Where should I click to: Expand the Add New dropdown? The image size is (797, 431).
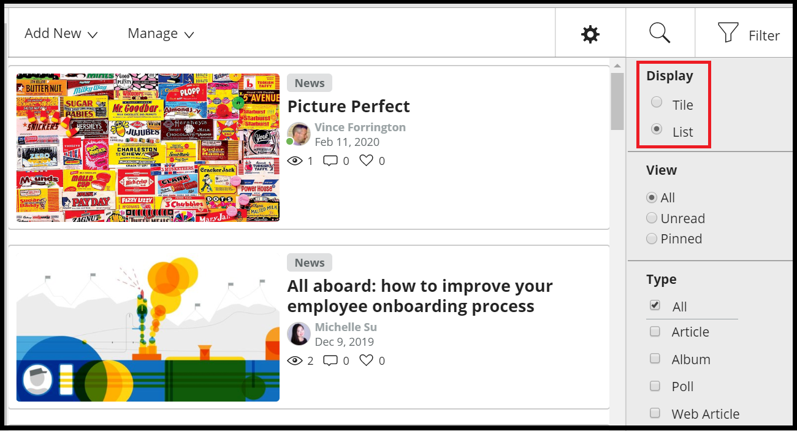[61, 34]
